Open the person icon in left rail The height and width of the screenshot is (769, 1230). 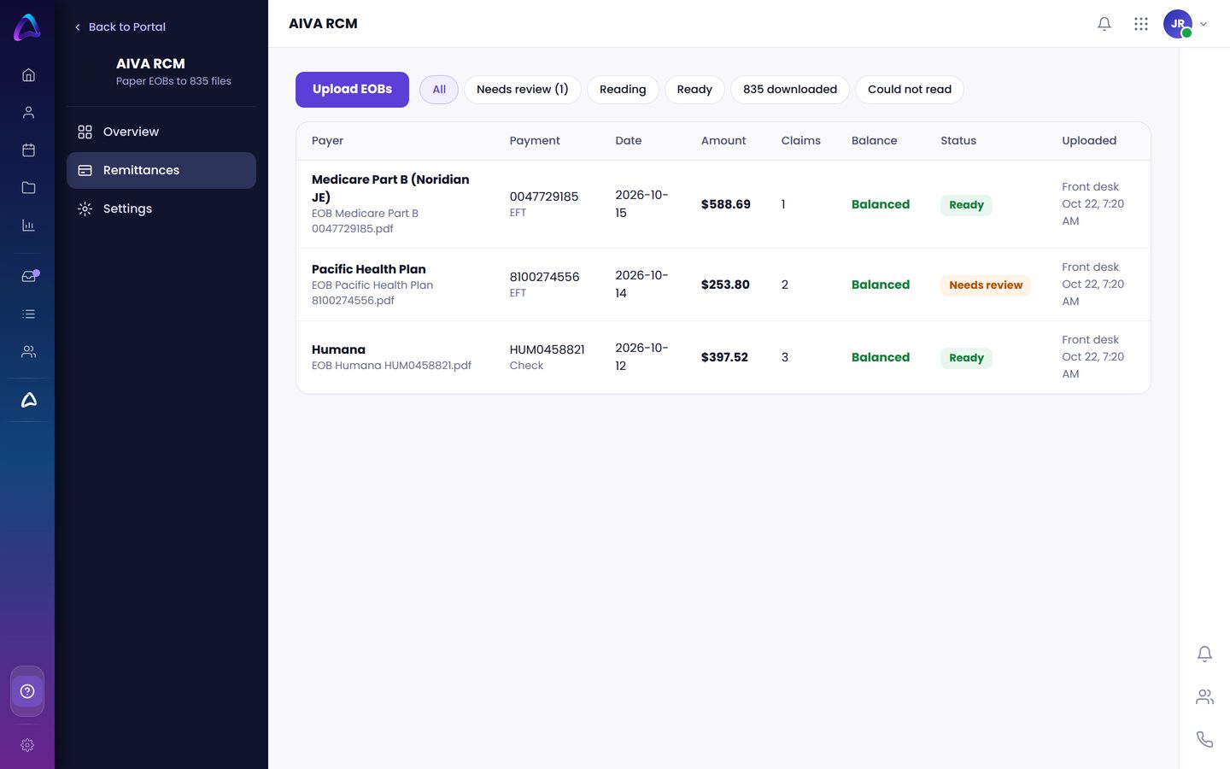coord(28,113)
